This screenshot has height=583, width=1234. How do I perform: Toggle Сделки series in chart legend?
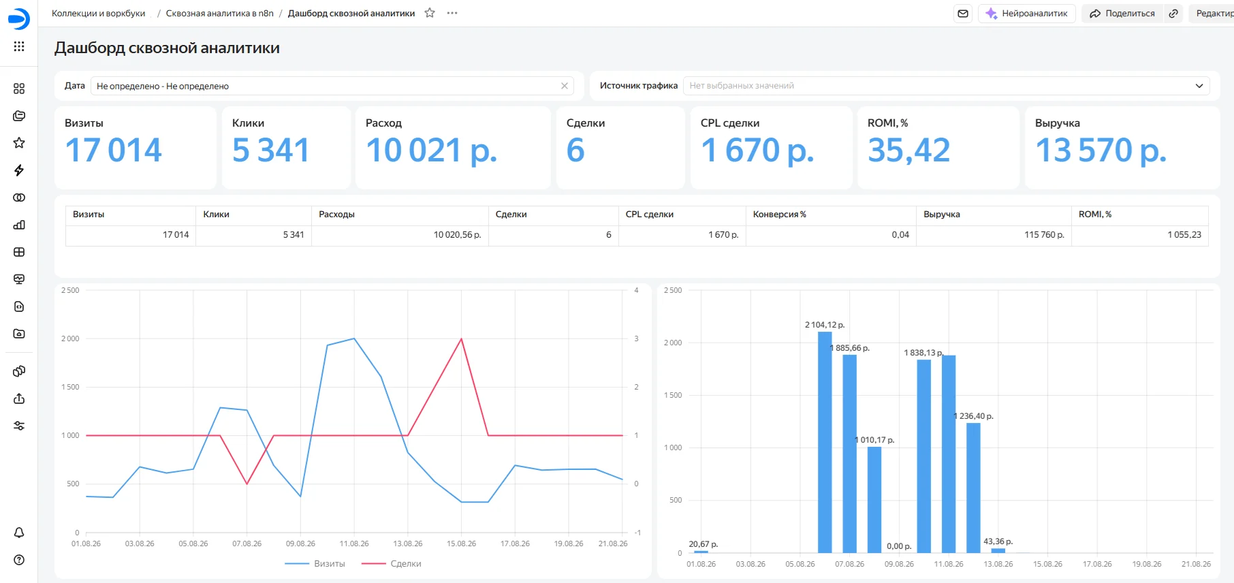click(392, 564)
